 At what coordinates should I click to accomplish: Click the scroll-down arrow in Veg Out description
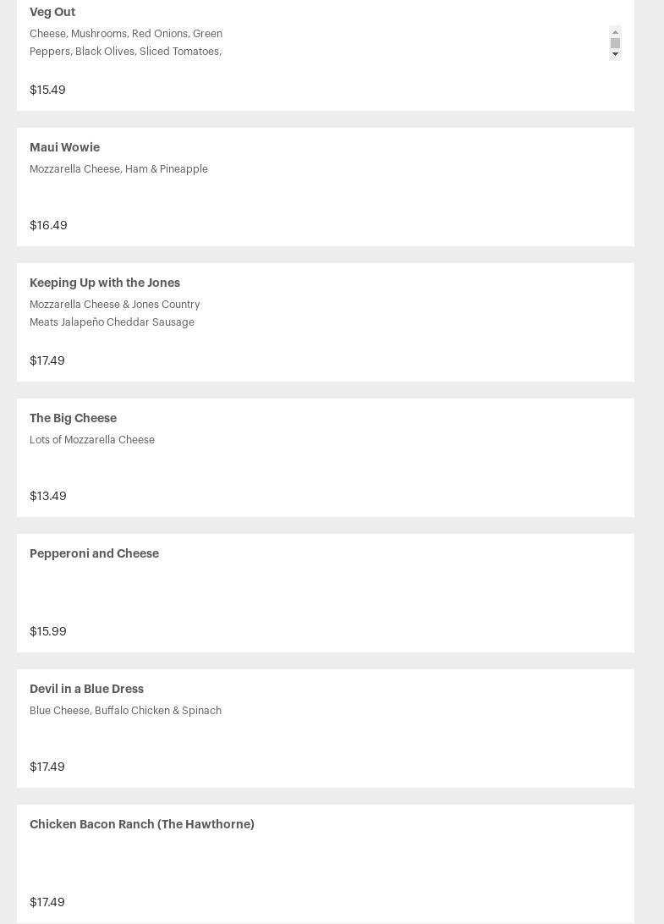coord(615,54)
